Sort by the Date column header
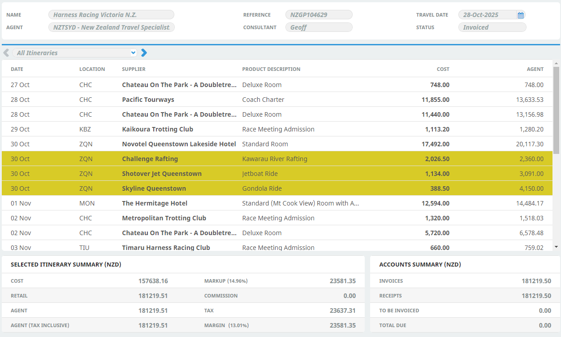Screen dimensions: 561x337 coord(17,69)
